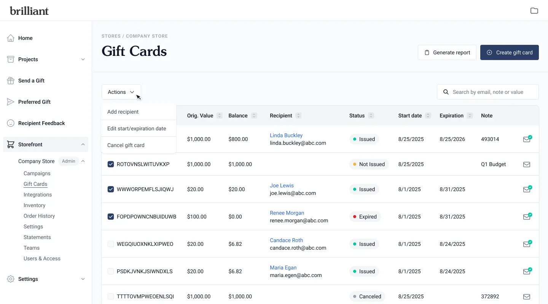The height and width of the screenshot is (304, 548).
Task: Expand the bottom Settings sidebar section
Action: [83, 279]
